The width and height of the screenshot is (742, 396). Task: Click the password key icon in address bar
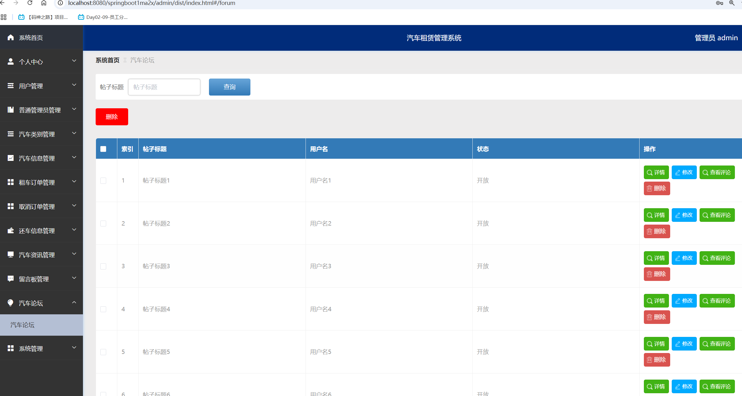tap(719, 3)
